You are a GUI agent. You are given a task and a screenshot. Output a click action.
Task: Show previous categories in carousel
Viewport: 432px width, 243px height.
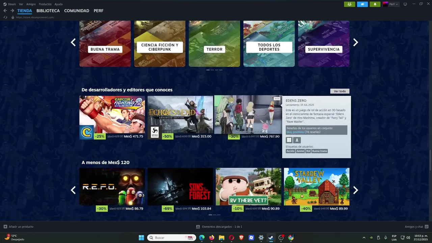click(x=73, y=43)
